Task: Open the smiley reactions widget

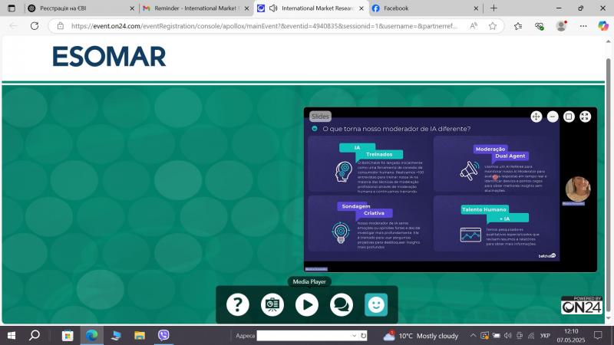Action: [376, 304]
